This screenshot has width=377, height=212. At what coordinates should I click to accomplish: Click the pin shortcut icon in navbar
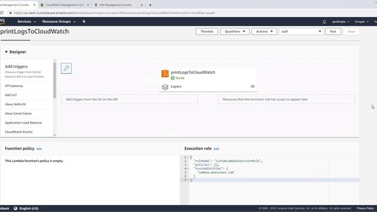[x=84, y=22]
